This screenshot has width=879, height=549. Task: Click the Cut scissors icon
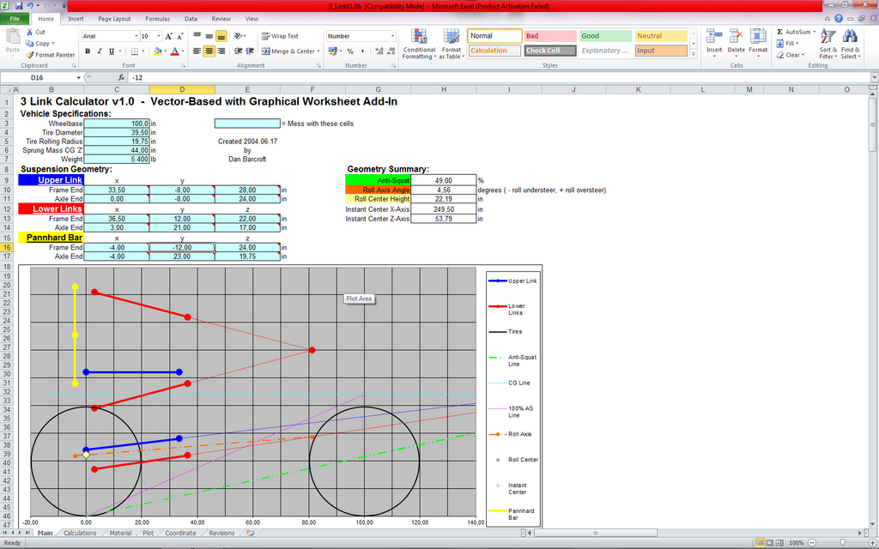(x=29, y=32)
